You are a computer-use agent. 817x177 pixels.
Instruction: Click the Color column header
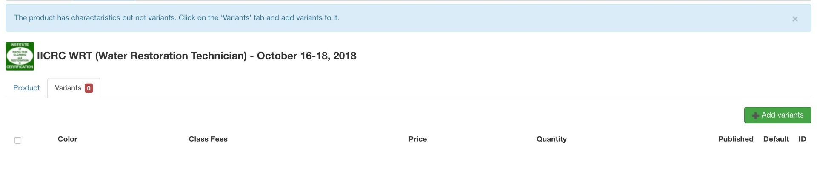click(67, 139)
